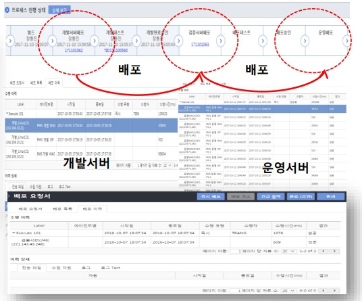Open 로그 Text tab in bottom window
Viewport: 362px width, 301px height.
pyautogui.click(x=111, y=268)
